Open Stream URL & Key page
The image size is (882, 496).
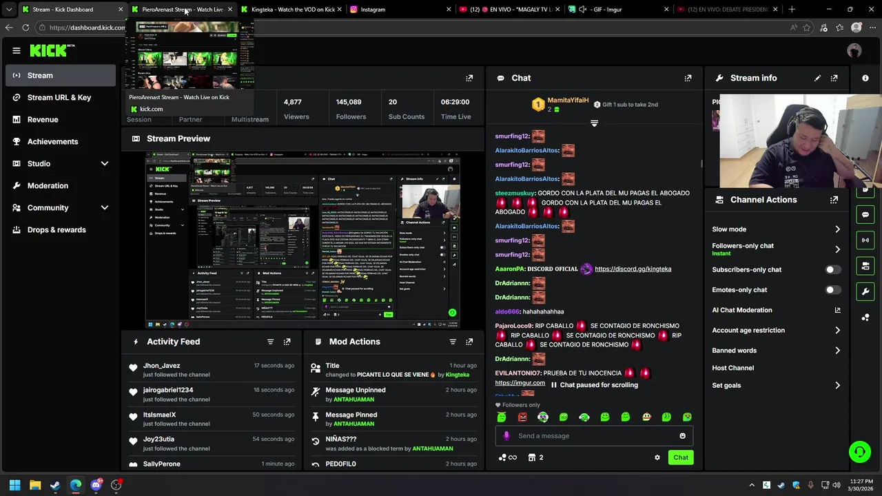[60, 97]
